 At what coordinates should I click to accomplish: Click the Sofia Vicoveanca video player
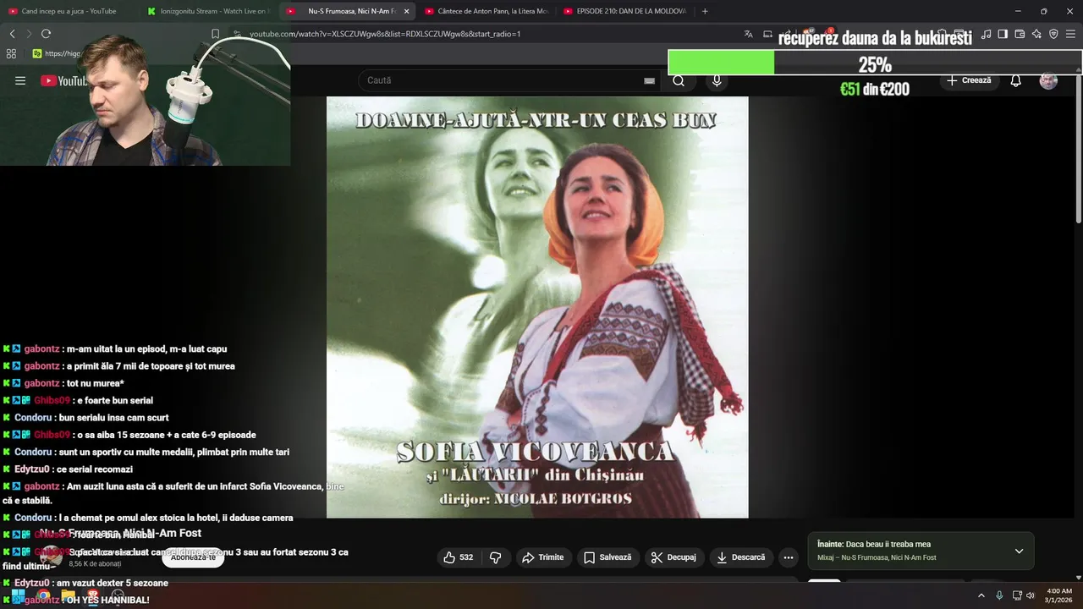coord(537,307)
